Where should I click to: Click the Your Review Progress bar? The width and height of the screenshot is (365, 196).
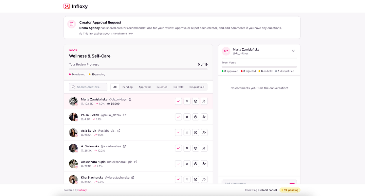(138, 69)
